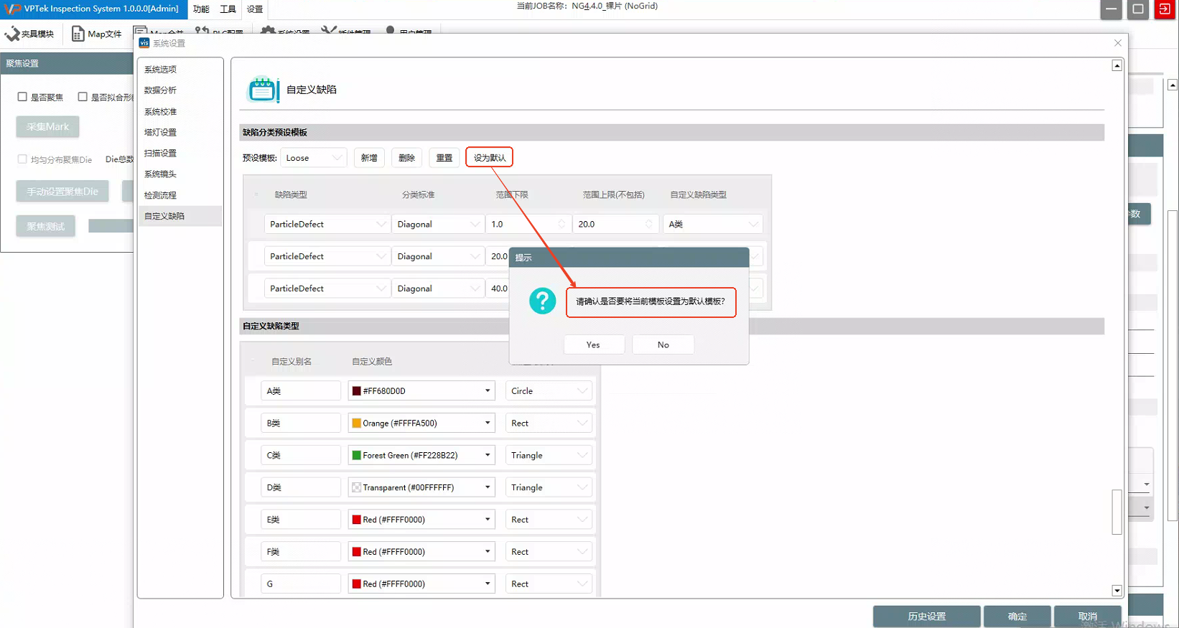The image size is (1179, 628).
Task: Click the A类 custom alias input field
Action: 300,391
